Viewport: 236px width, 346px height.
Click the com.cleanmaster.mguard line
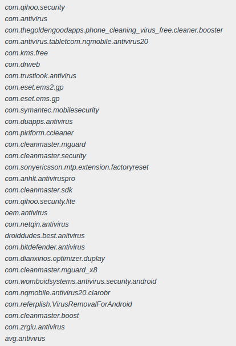[45, 144]
